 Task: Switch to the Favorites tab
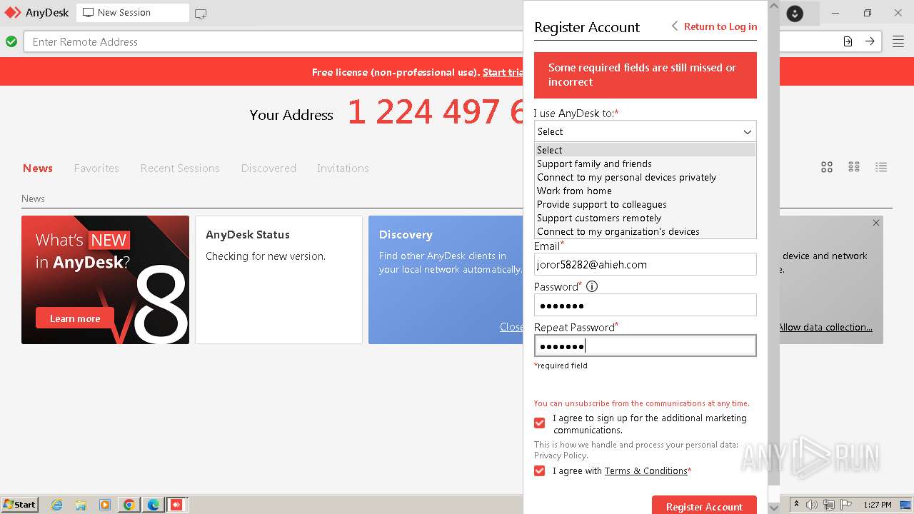(x=96, y=168)
